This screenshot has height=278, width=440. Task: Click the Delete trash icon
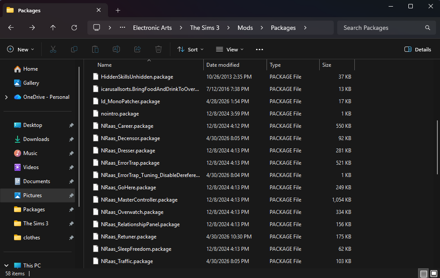[x=158, y=49]
